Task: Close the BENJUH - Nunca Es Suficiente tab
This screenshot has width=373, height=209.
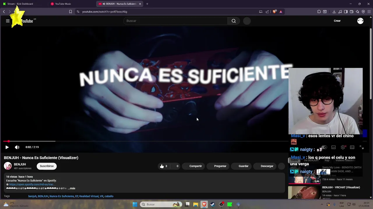Action: [x=140, y=4]
